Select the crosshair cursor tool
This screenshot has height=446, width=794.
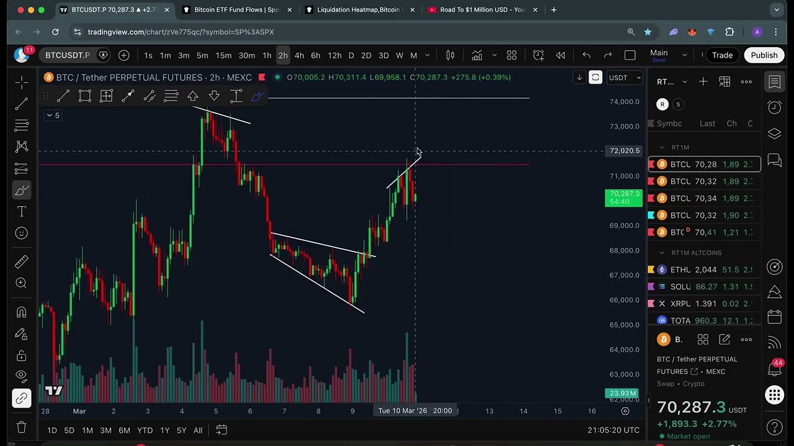[x=22, y=82]
